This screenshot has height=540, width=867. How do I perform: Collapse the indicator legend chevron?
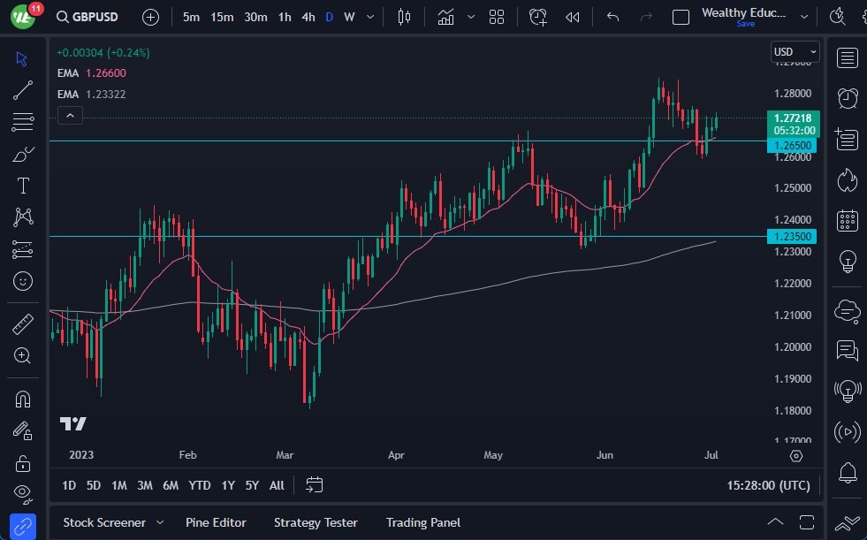(70, 115)
